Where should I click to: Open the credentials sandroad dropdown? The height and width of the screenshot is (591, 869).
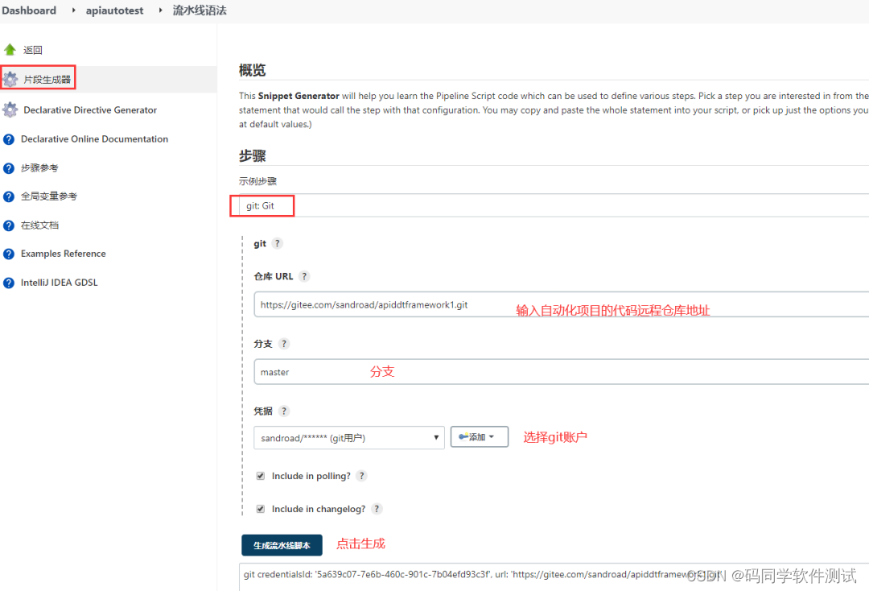(x=349, y=437)
